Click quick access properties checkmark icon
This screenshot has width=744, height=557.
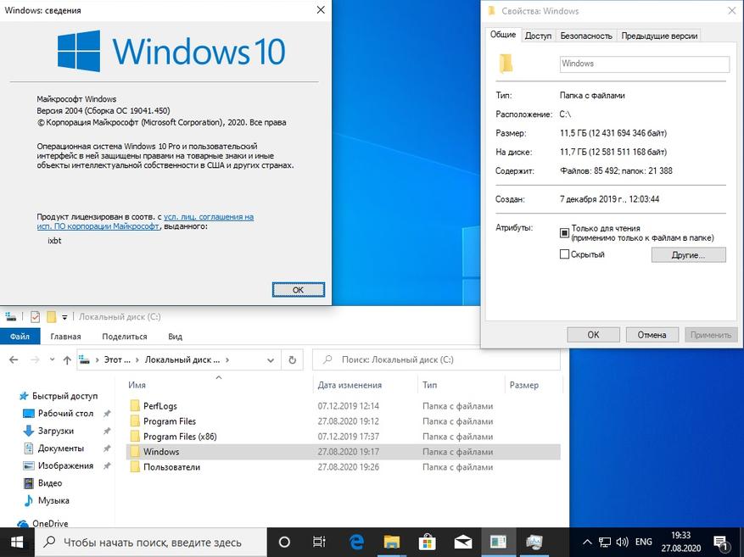[x=35, y=317]
